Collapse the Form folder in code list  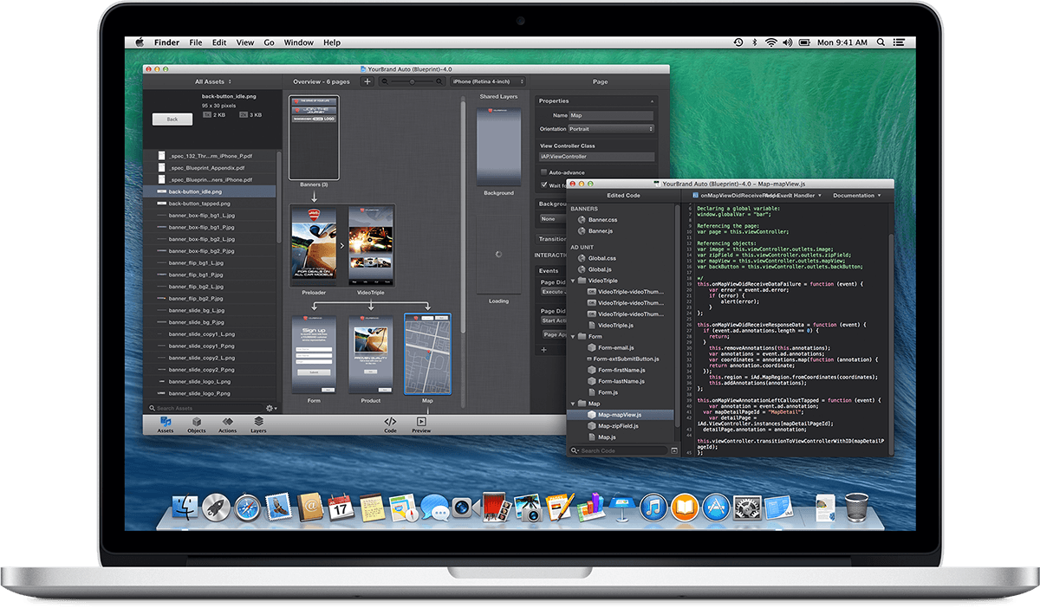(x=573, y=336)
